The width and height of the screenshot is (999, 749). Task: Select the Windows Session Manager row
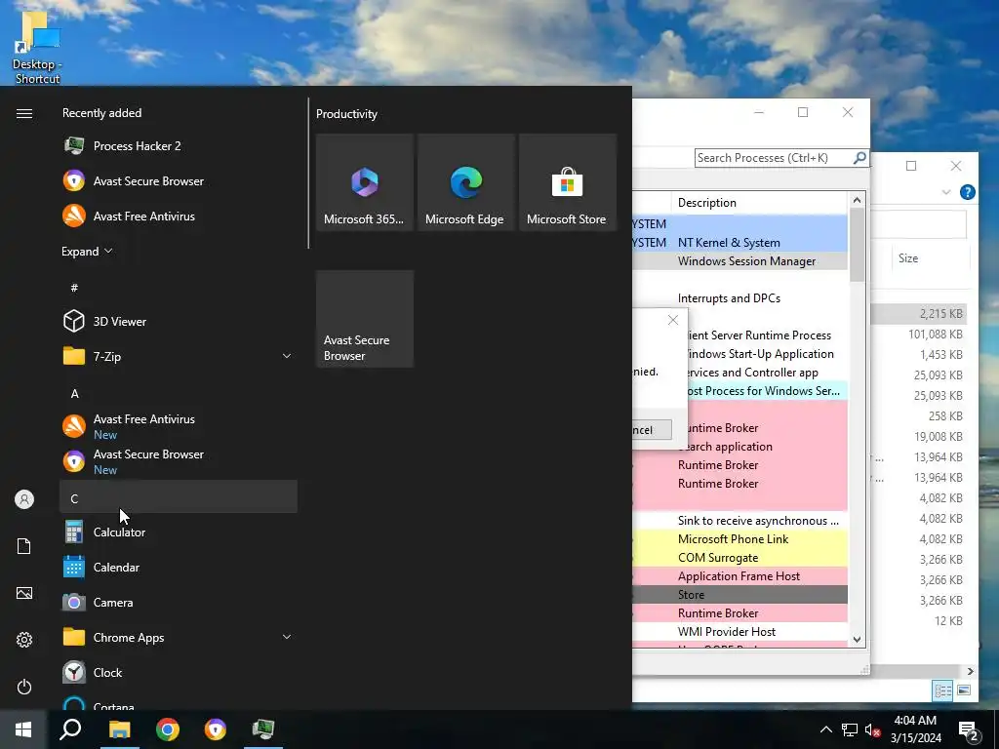(x=739, y=261)
